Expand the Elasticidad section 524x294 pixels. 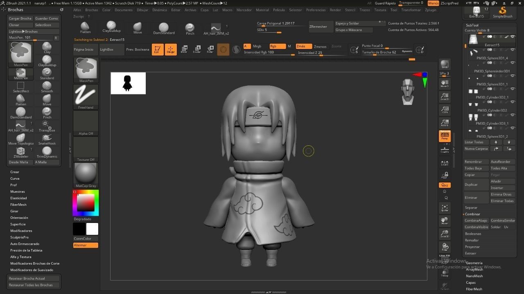point(18,198)
